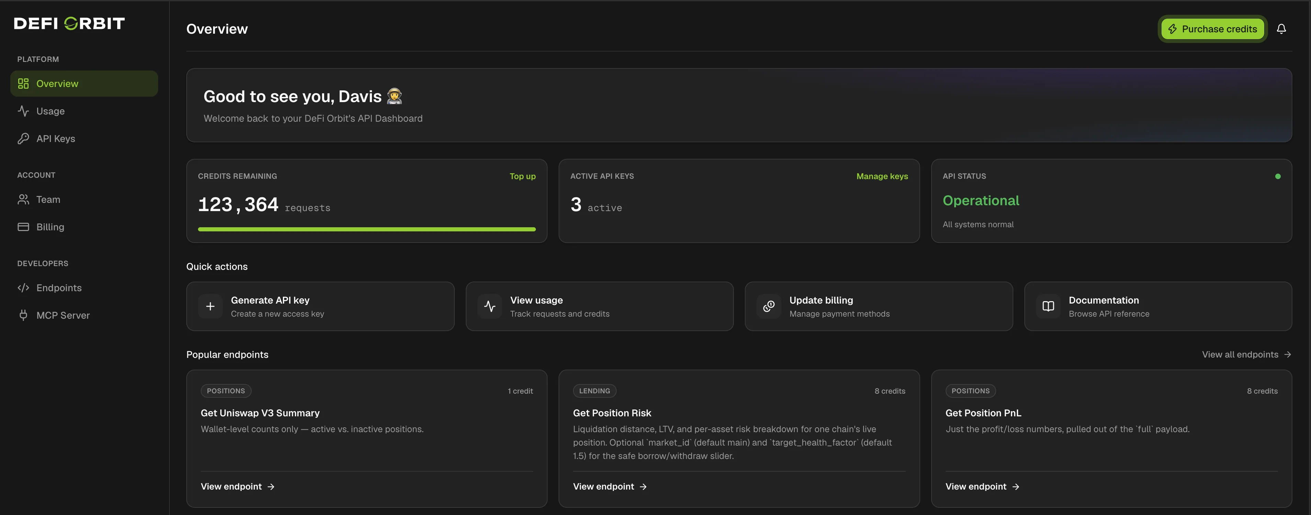Click arrow icon on Get Position PnL card
The width and height of the screenshot is (1311, 515).
click(x=1016, y=487)
